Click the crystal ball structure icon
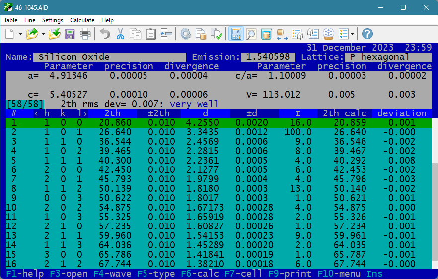 329,34
